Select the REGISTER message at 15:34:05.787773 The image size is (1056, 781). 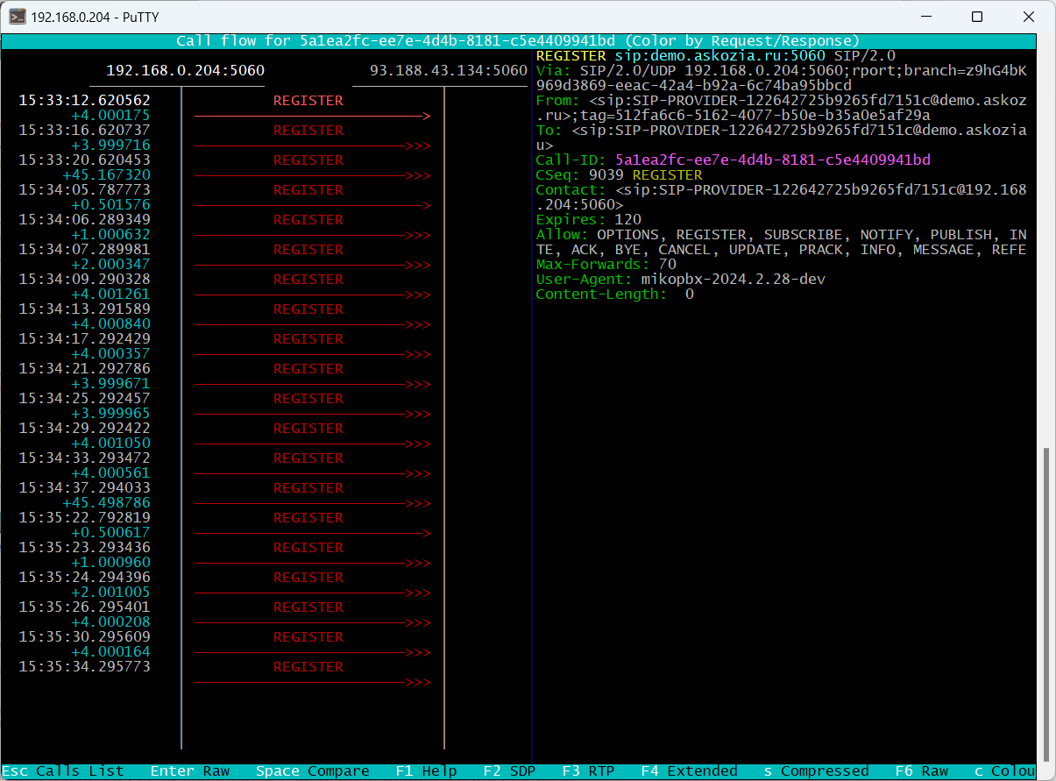click(308, 190)
